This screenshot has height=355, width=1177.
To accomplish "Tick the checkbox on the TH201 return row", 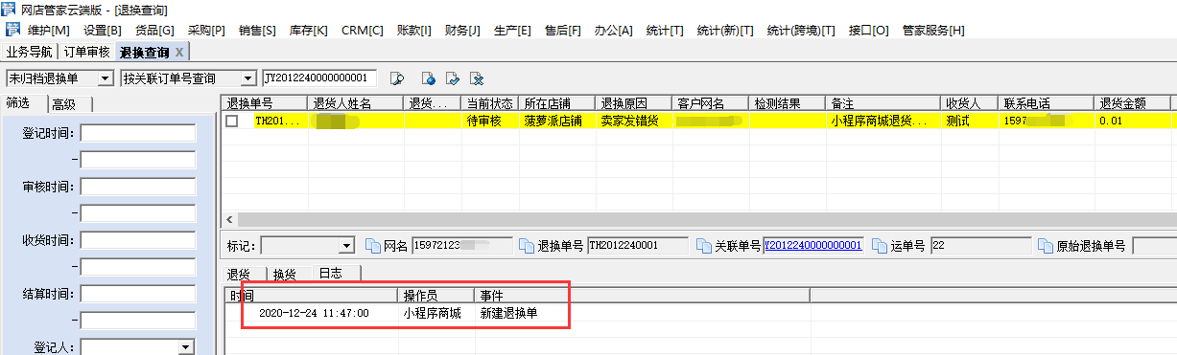I will tap(231, 122).
